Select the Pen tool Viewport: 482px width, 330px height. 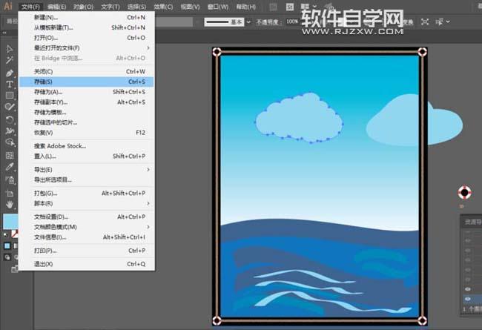click(x=10, y=73)
